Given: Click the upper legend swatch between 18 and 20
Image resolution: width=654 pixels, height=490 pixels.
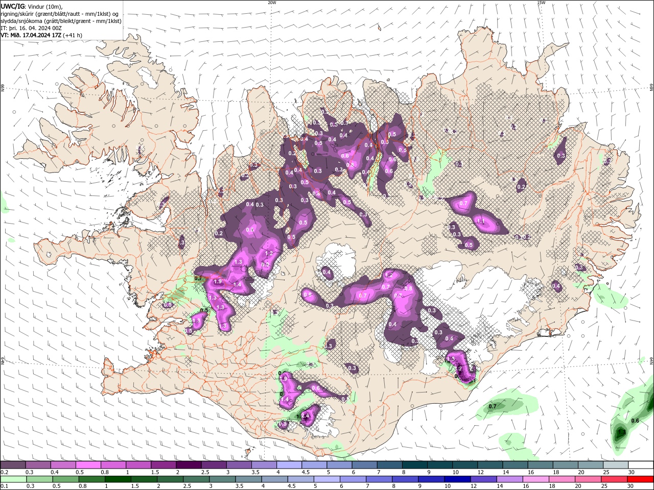Looking at the screenshot, I should tap(566, 465).
